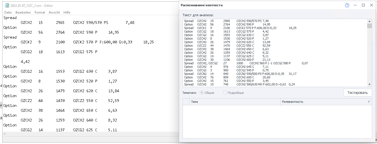Click the scroll-down arrow of the analysis text
The image size is (377, 144).
point(369,84)
